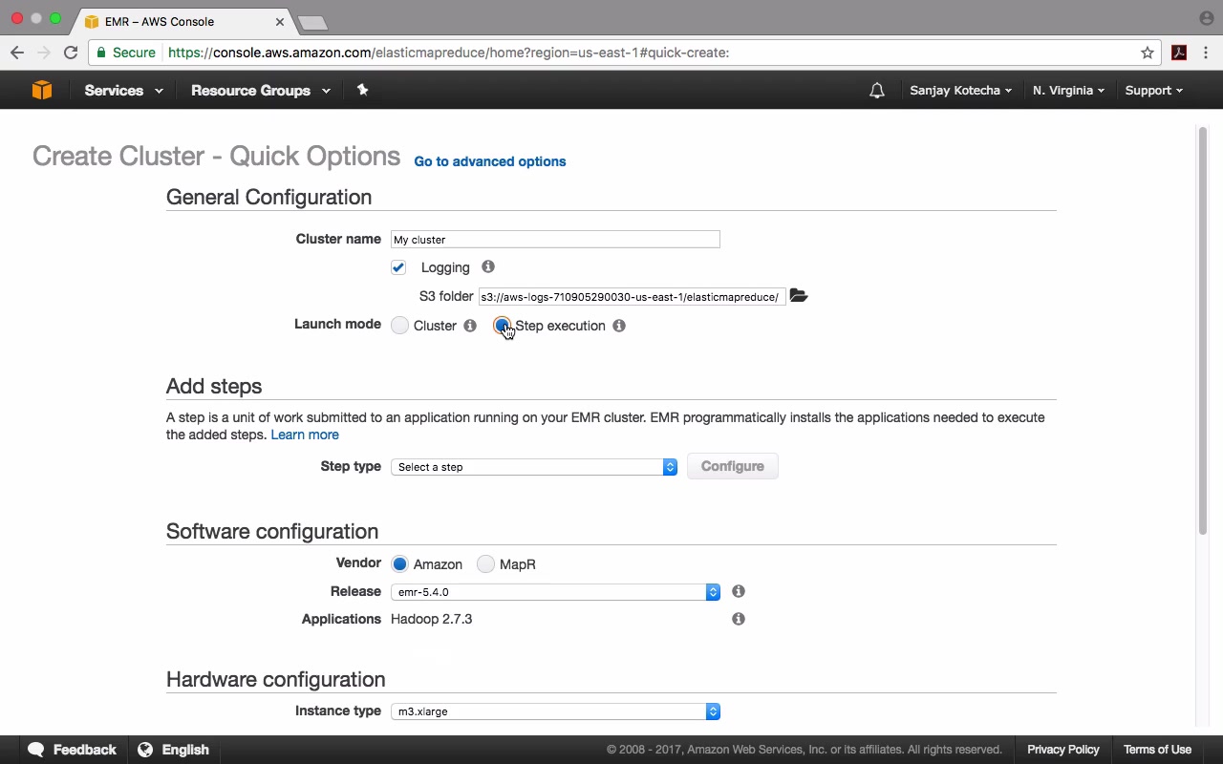The height and width of the screenshot is (764, 1223).
Task: Click the browser address bar
Action: point(626,53)
